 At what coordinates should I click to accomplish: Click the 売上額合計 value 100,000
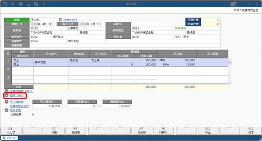pyautogui.click(x=47, y=106)
